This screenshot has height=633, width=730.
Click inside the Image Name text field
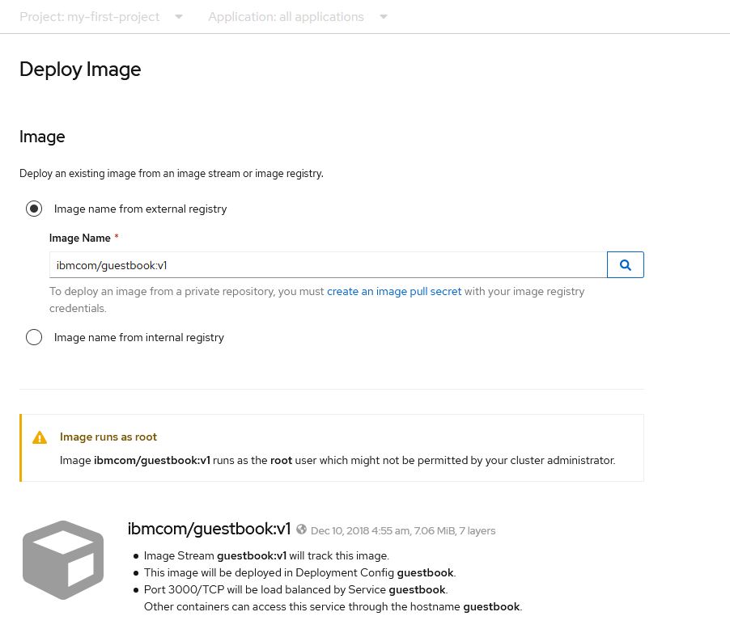click(324, 264)
